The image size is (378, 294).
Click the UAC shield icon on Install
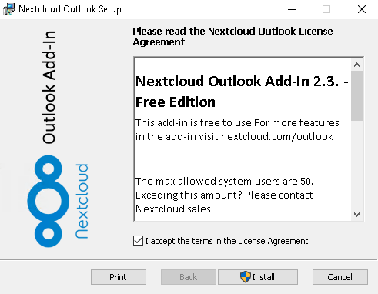coord(246,277)
